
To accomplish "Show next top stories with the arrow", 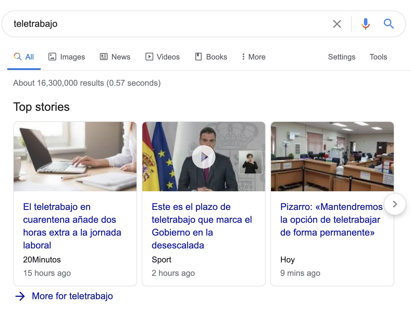I will [x=395, y=204].
